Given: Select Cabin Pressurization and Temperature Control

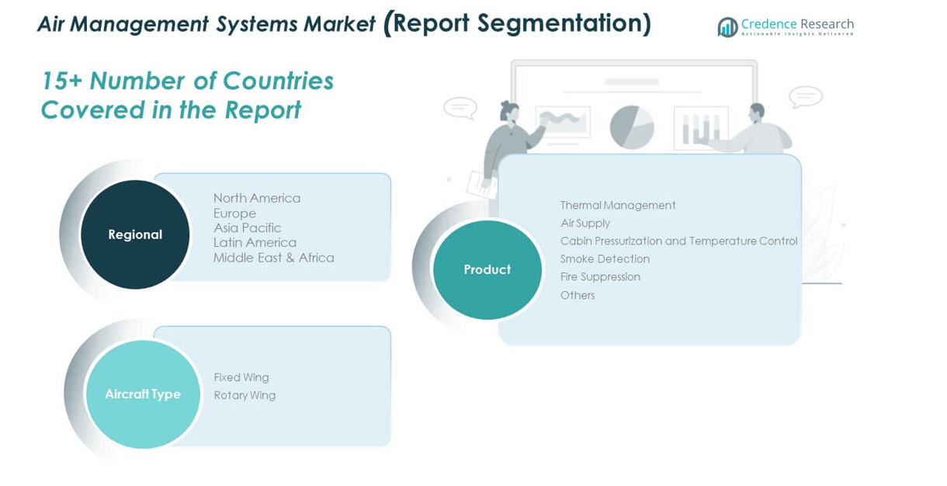Looking at the screenshot, I should (678, 241).
